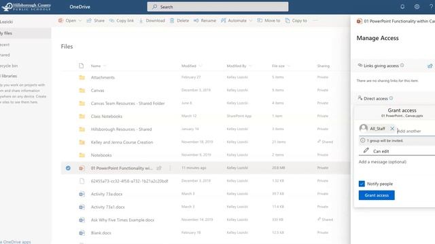
Task: Click the share icon beside 01 PowerPoint Functionality
Action: tap(159, 168)
